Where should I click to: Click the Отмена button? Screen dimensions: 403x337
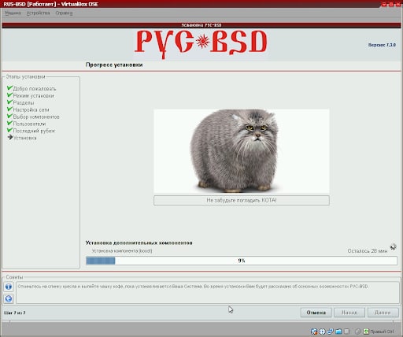click(316, 313)
